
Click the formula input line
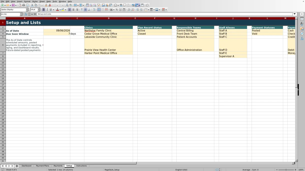[165, 14]
